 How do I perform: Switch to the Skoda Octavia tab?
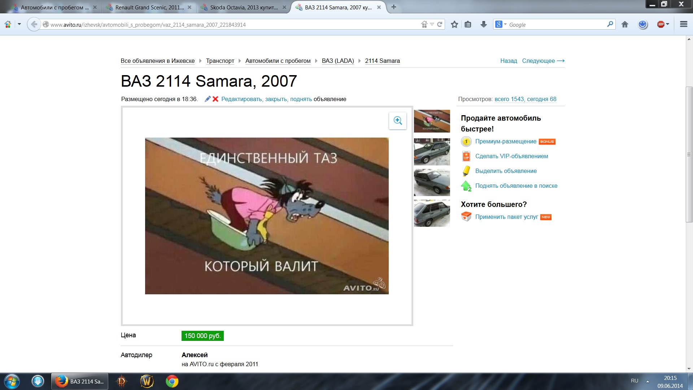coord(244,7)
